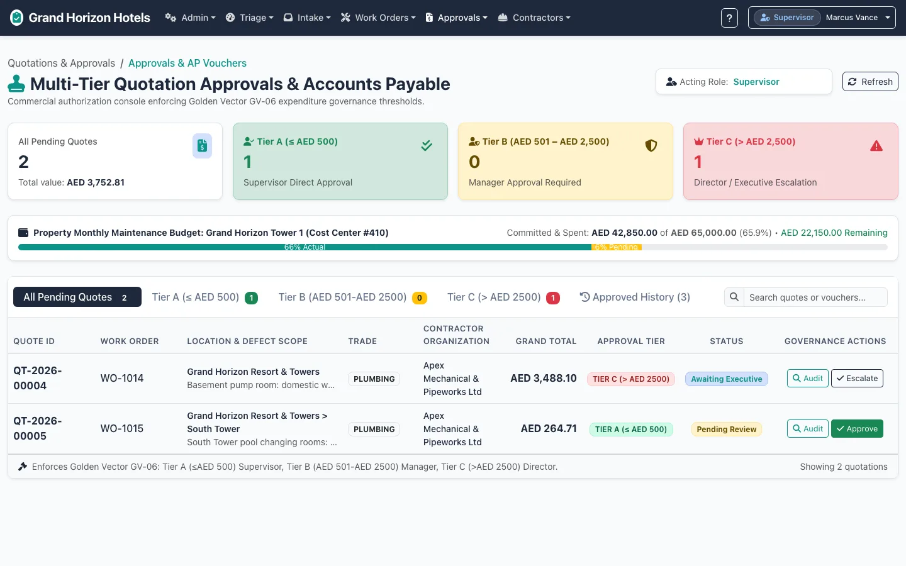The height and width of the screenshot is (566, 906).
Task: Click the Grand Horizon Hotels logo icon
Action: coord(17,18)
